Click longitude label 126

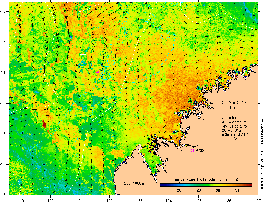coord(228,201)
